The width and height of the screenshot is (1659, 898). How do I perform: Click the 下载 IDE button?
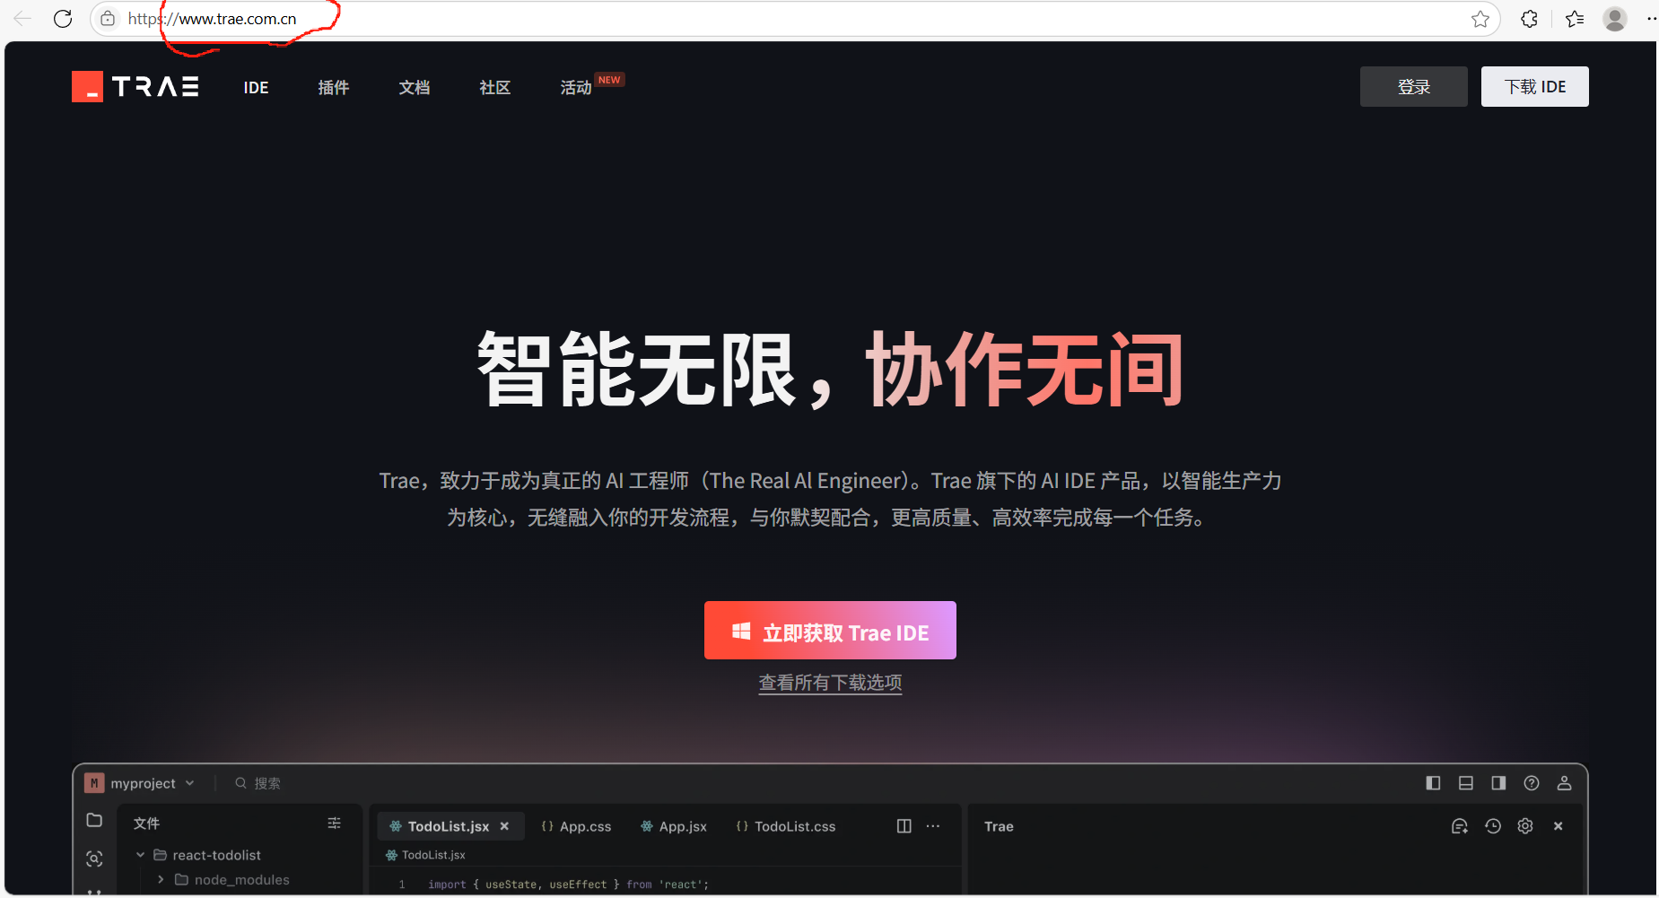point(1535,87)
